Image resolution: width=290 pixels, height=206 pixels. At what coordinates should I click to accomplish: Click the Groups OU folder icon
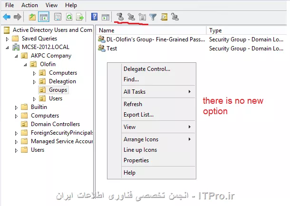pos(42,90)
